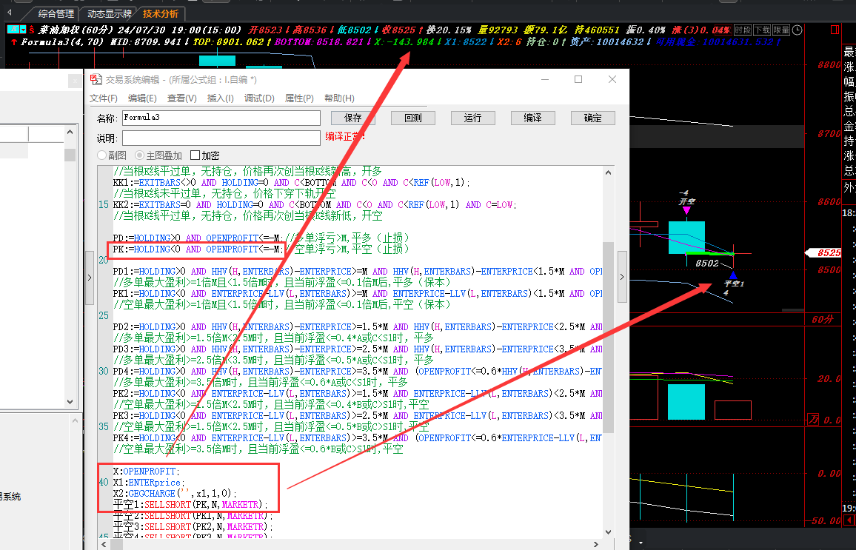The image size is (856, 550).
Task: Click the code editor's vertical scrollbar up arrow
Action: click(608, 172)
